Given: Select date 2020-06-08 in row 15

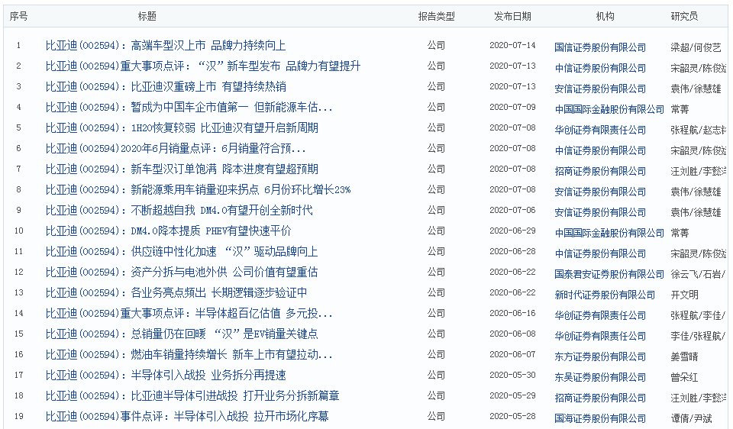Looking at the screenshot, I should point(512,333).
